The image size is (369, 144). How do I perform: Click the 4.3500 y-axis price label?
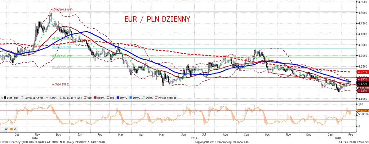362,45
